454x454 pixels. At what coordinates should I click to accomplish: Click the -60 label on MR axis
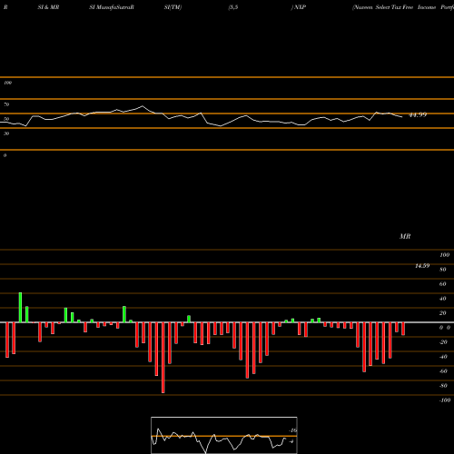pos(443,371)
